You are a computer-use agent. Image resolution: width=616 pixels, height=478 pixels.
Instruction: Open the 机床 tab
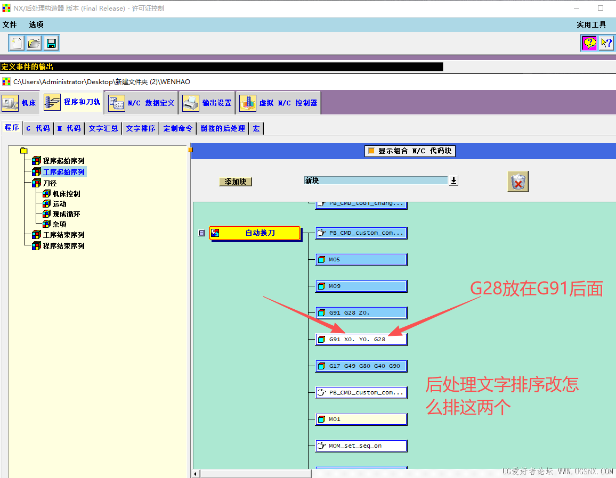[19, 103]
